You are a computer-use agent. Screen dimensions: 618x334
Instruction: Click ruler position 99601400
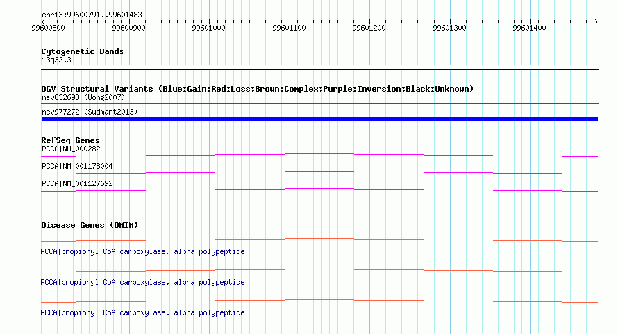[x=529, y=28]
